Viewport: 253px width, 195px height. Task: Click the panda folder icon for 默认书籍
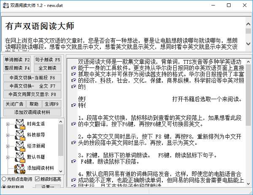point(20,157)
